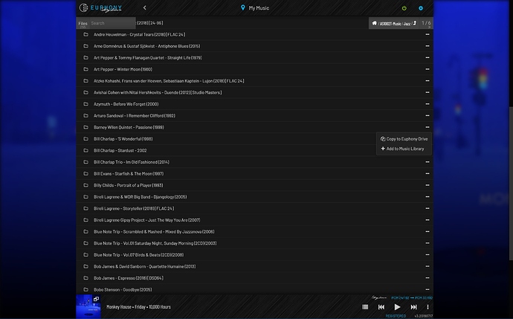Click folder icon of Bill Charlap Trio row
The width and height of the screenshot is (513, 319).
85,162
